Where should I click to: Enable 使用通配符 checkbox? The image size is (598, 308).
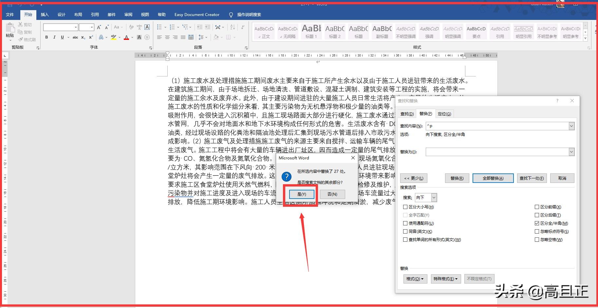tap(405, 223)
